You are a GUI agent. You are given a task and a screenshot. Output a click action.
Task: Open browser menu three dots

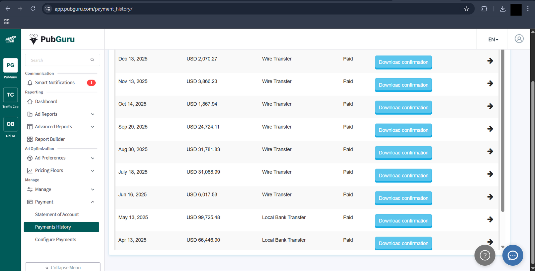[x=528, y=9]
